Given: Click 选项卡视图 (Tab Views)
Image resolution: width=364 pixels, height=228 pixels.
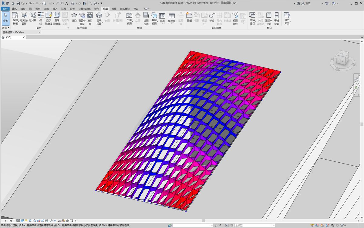Looking at the screenshot, I should click(x=268, y=18).
